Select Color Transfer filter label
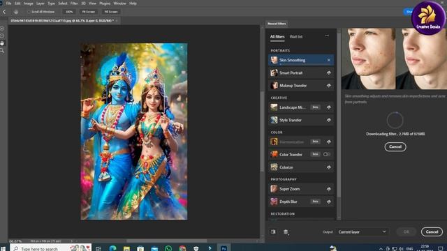 pos(291,155)
